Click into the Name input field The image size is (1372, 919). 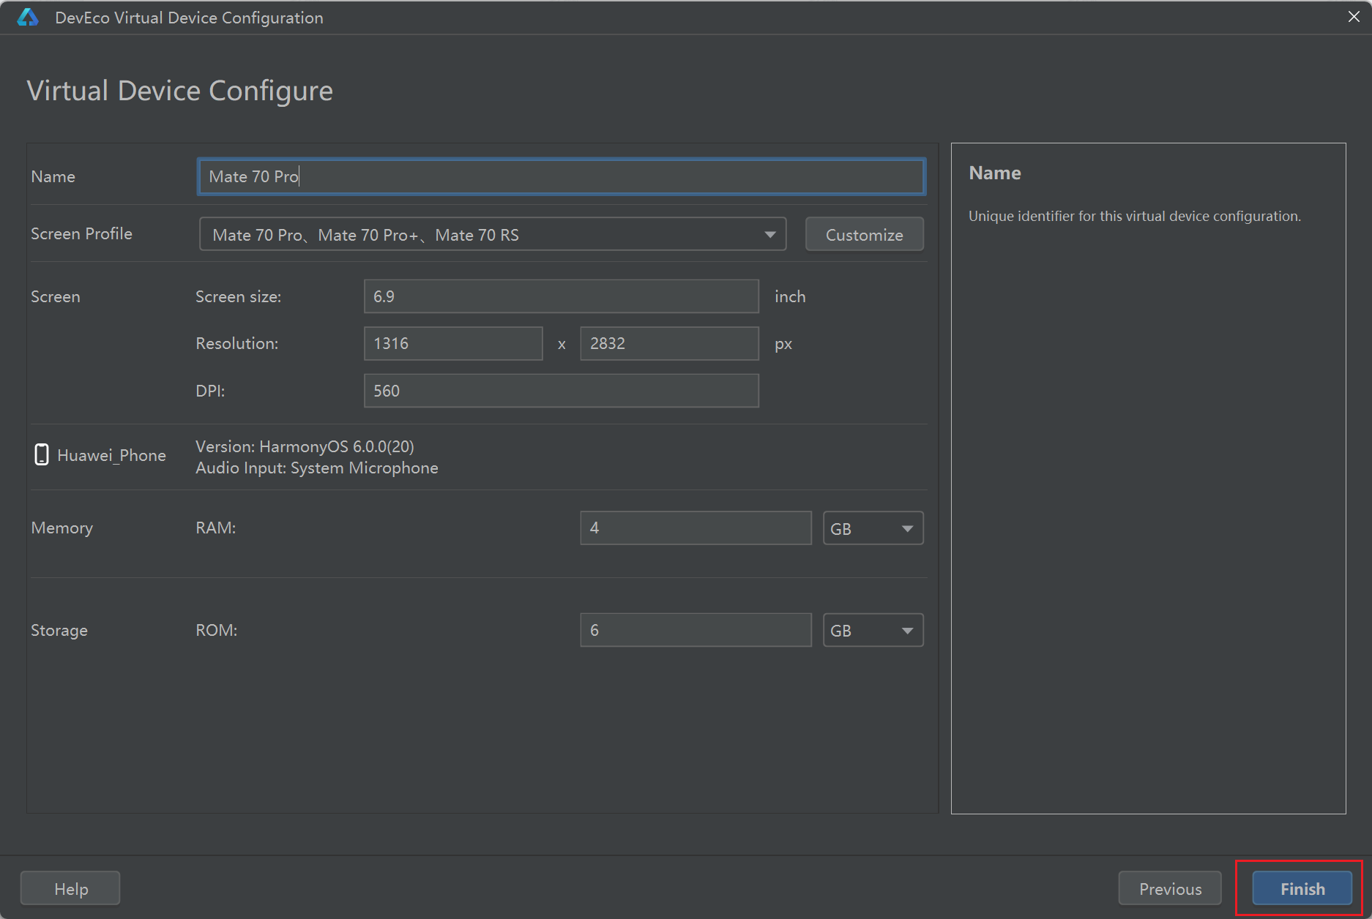[x=561, y=176]
